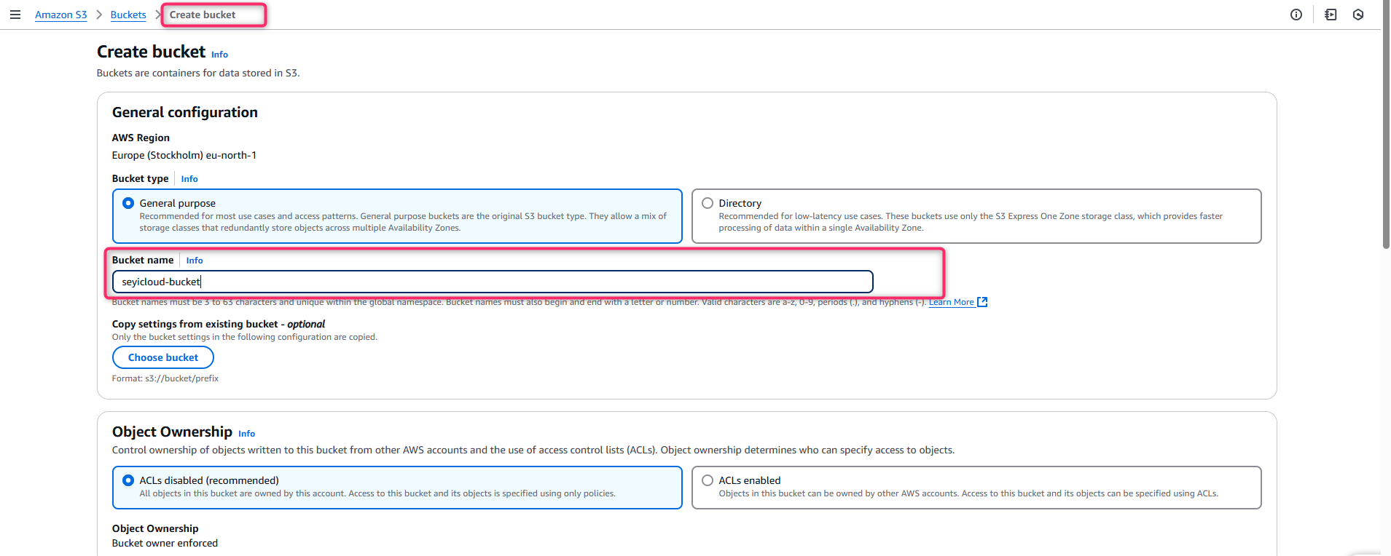
Task: Open the info panel icon in top bar
Action: pos(1296,15)
